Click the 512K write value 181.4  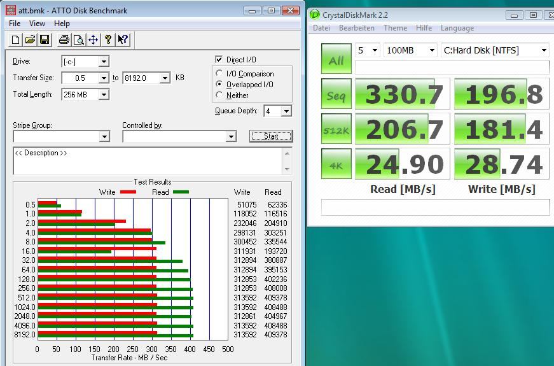pyautogui.click(x=502, y=129)
